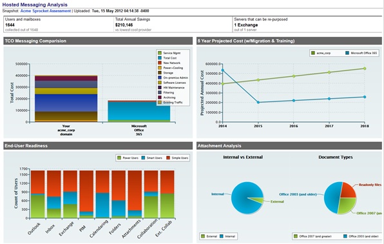The image size is (384, 244).
Task: Click the Attachment Analysis panel header
Action: (289, 146)
